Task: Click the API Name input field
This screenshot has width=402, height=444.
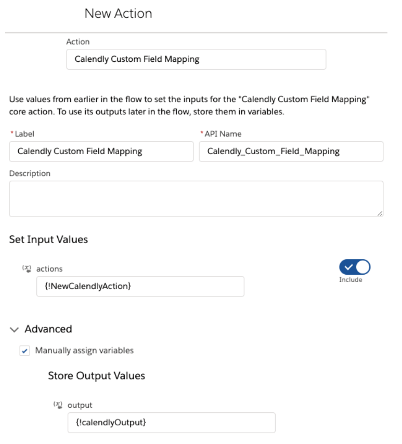Action: click(291, 152)
